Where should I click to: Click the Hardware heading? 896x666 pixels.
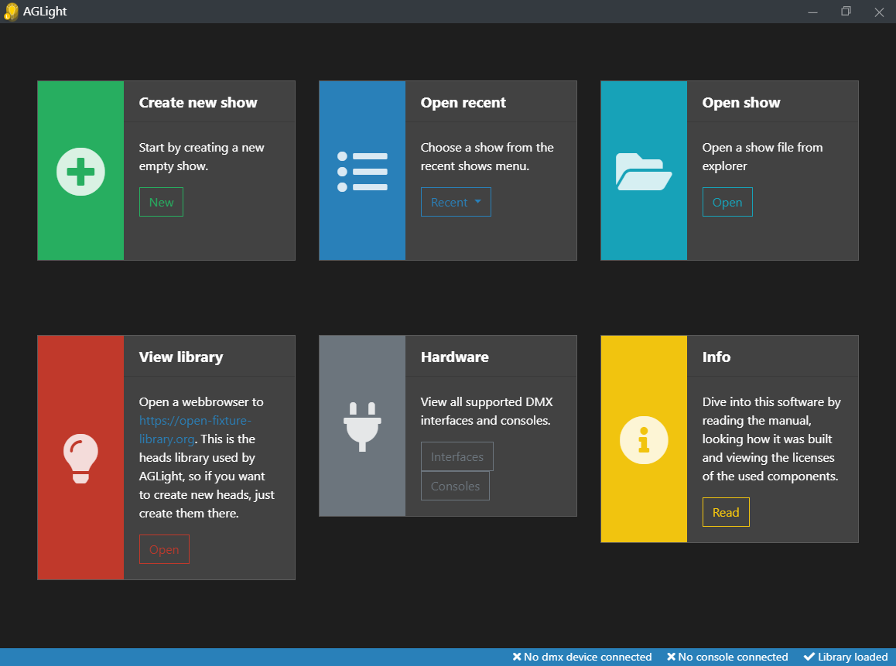pyautogui.click(x=454, y=357)
